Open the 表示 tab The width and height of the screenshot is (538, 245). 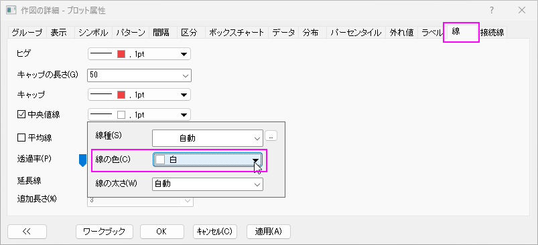click(x=60, y=33)
